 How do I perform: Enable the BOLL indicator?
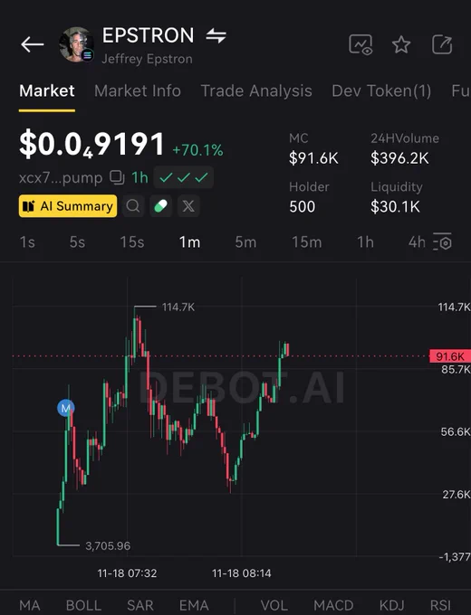[83, 605]
